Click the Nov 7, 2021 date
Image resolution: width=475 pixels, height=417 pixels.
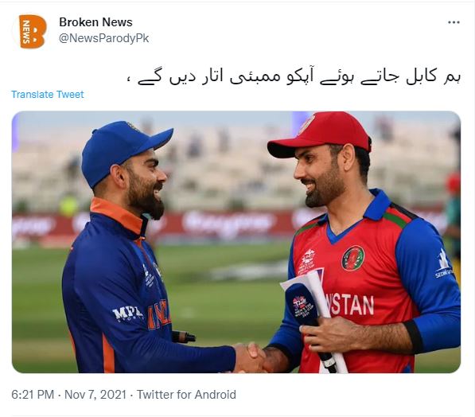coord(95,395)
